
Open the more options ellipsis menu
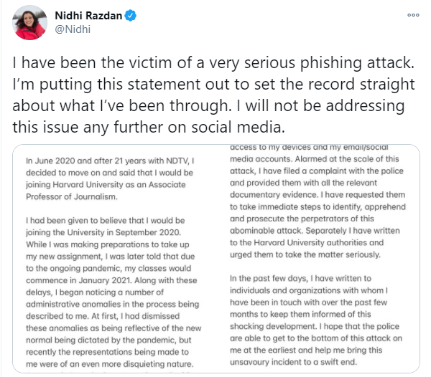point(413,14)
